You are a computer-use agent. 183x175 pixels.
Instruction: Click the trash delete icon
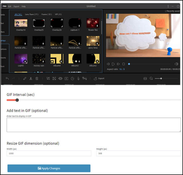(x=37, y=78)
